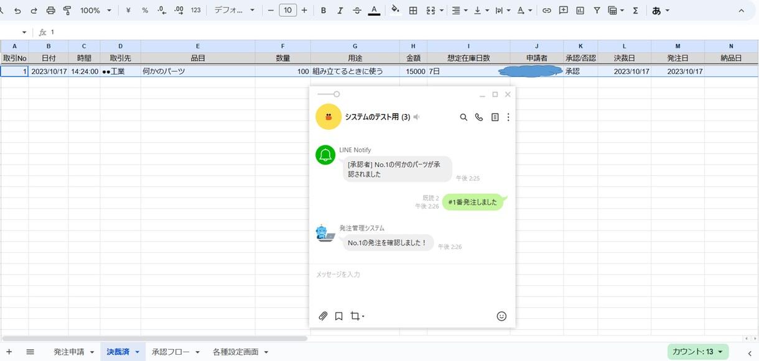Viewport: 759px width, 361px height.
Task: Expand the side panel arrow
Action: point(749,352)
